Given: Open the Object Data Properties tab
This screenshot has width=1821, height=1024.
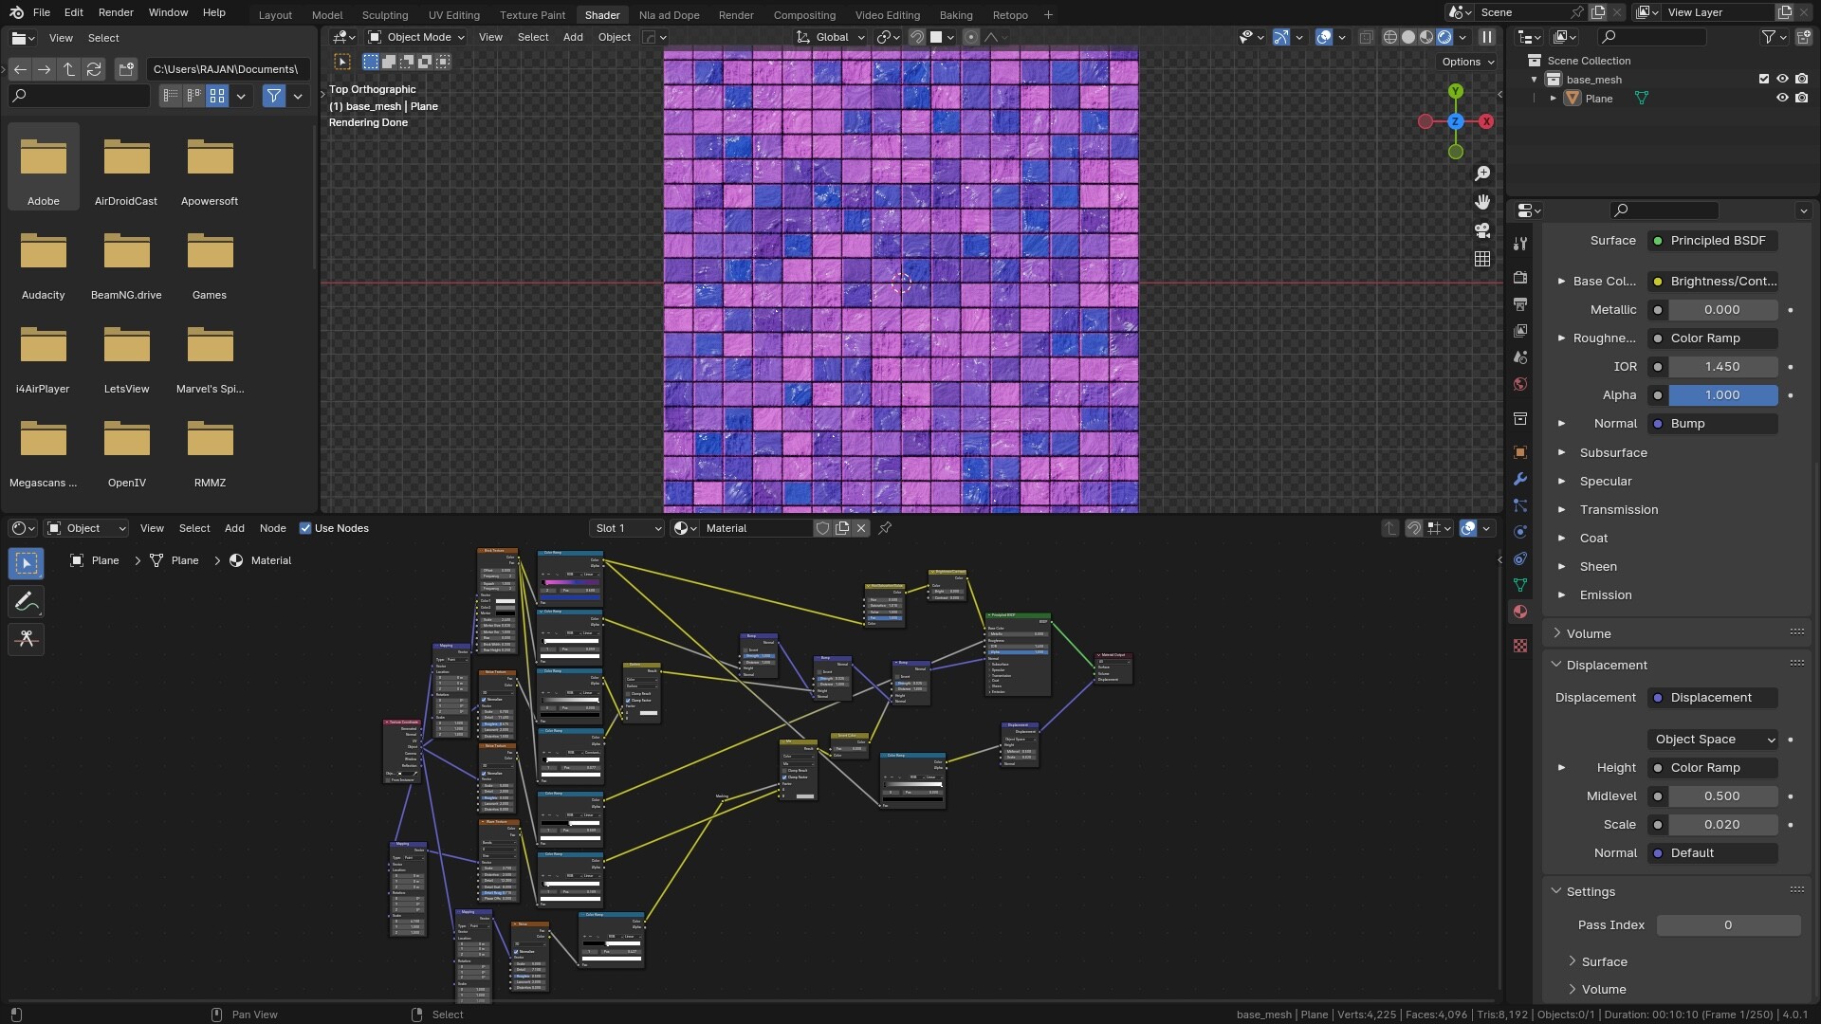Looking at the screenshot, I should [1520, 585].
